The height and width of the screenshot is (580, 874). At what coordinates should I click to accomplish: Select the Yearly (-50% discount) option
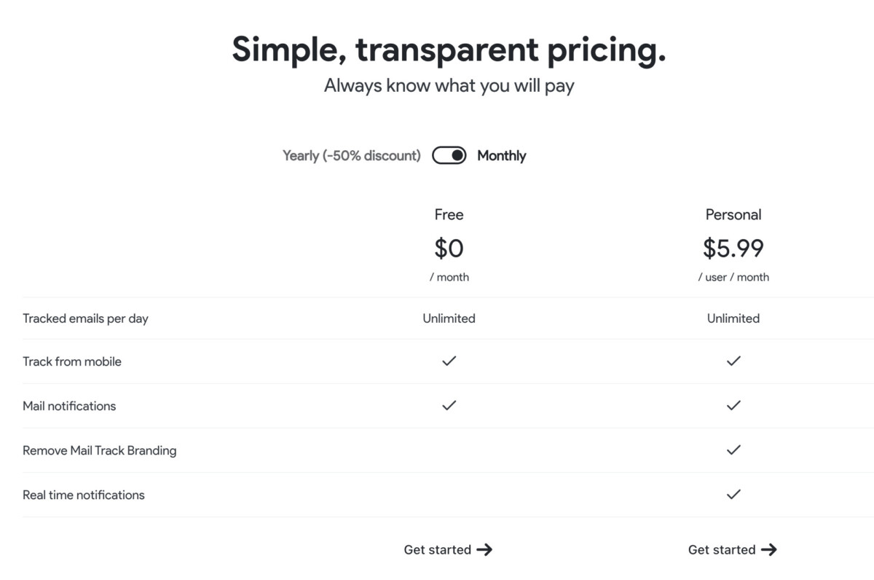pos(352,155)
